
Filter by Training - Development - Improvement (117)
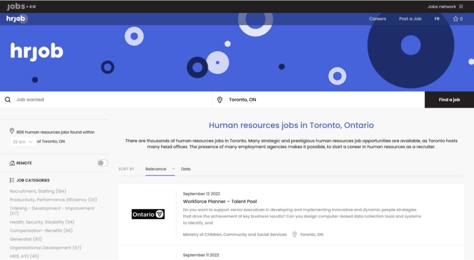coord(52,211)
